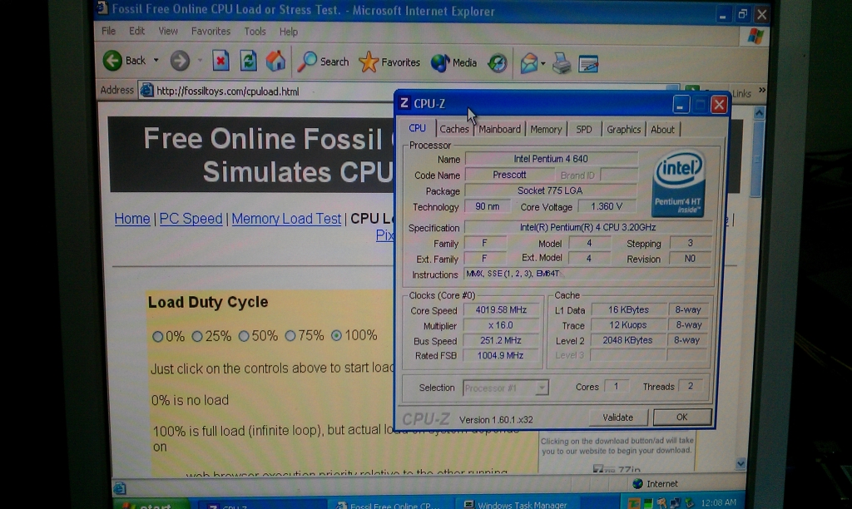
Task: Follow the PC Speed link
Action: point(191,219)
